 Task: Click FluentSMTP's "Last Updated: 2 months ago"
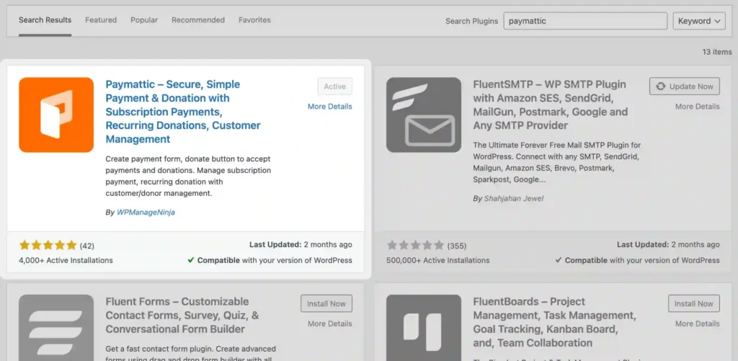(x=668, y=245)
